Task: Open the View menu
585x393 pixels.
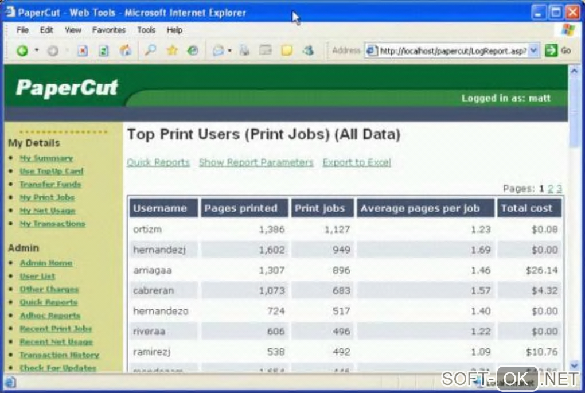Action: [73, 30]
